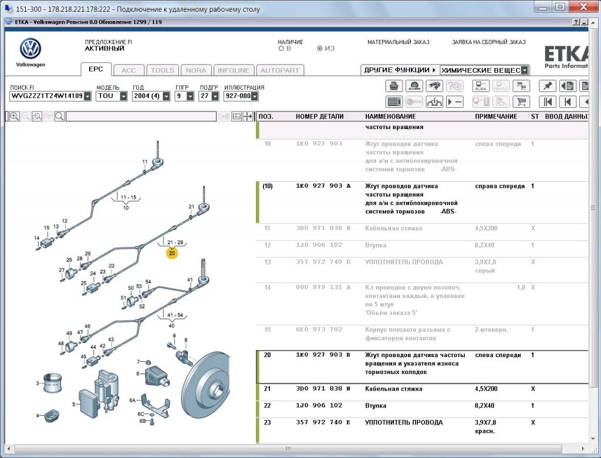Click the НАИМЕНОВАНИЕ column header

point(390,117)
